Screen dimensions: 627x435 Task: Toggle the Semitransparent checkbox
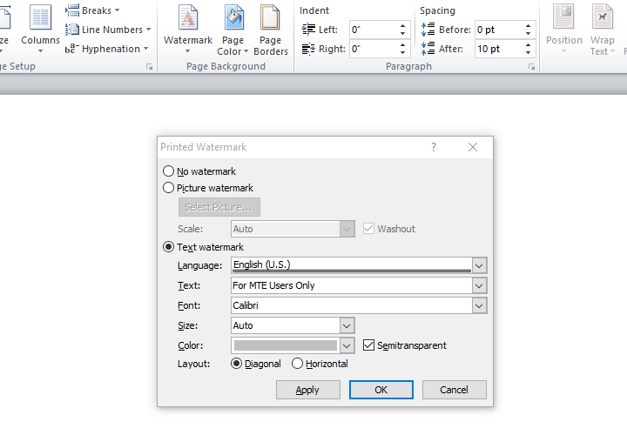(x=368, y=345)
